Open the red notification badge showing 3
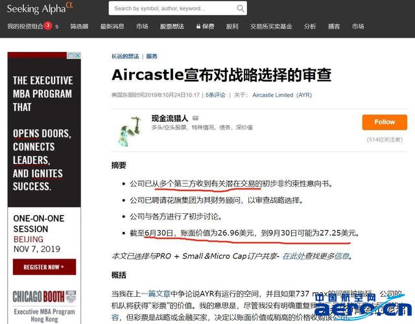Screen dimensions: 415x324 (x=48, y=25)
